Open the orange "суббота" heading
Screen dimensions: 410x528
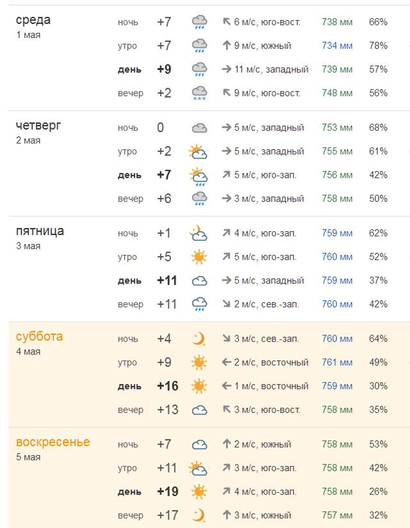tap(39, 337)
